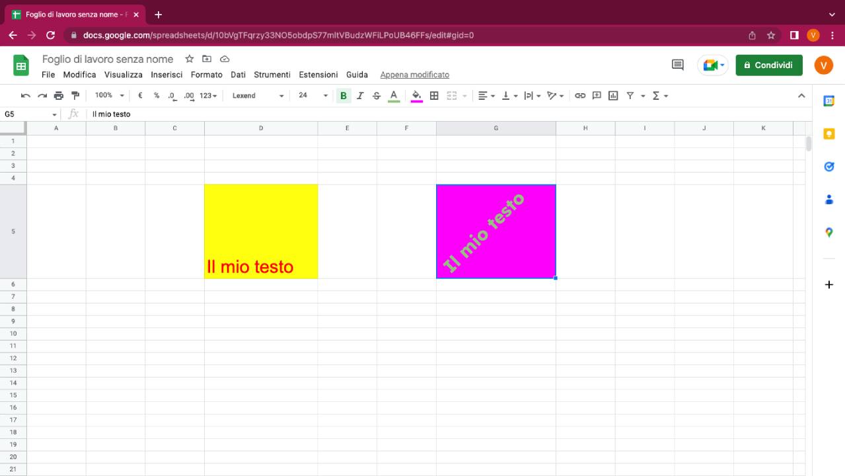The height and width of the screenshot is (476, 845).
Task: Open vertical align dropdown
Action: pyautogui.click(x=509, y=96)
